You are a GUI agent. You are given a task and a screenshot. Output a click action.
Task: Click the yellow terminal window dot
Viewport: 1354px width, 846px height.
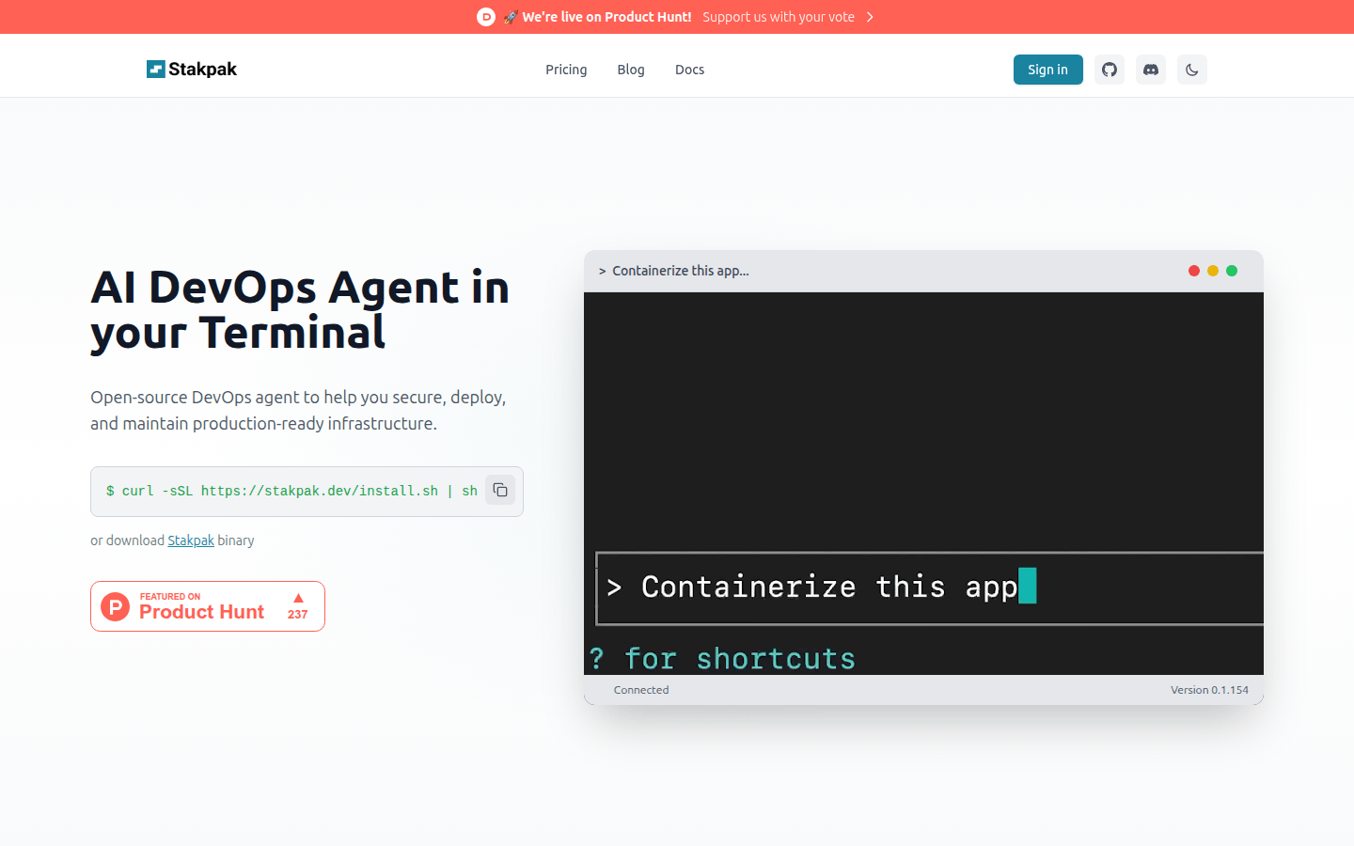click(x=1213, y=271)
